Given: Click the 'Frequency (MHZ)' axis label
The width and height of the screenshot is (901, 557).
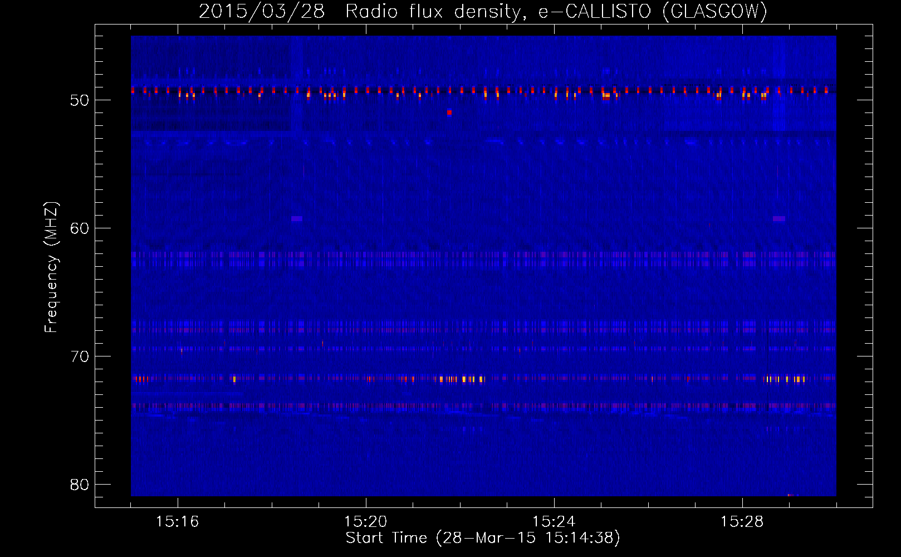Looking at the screenshot, I should click(51, 267).
